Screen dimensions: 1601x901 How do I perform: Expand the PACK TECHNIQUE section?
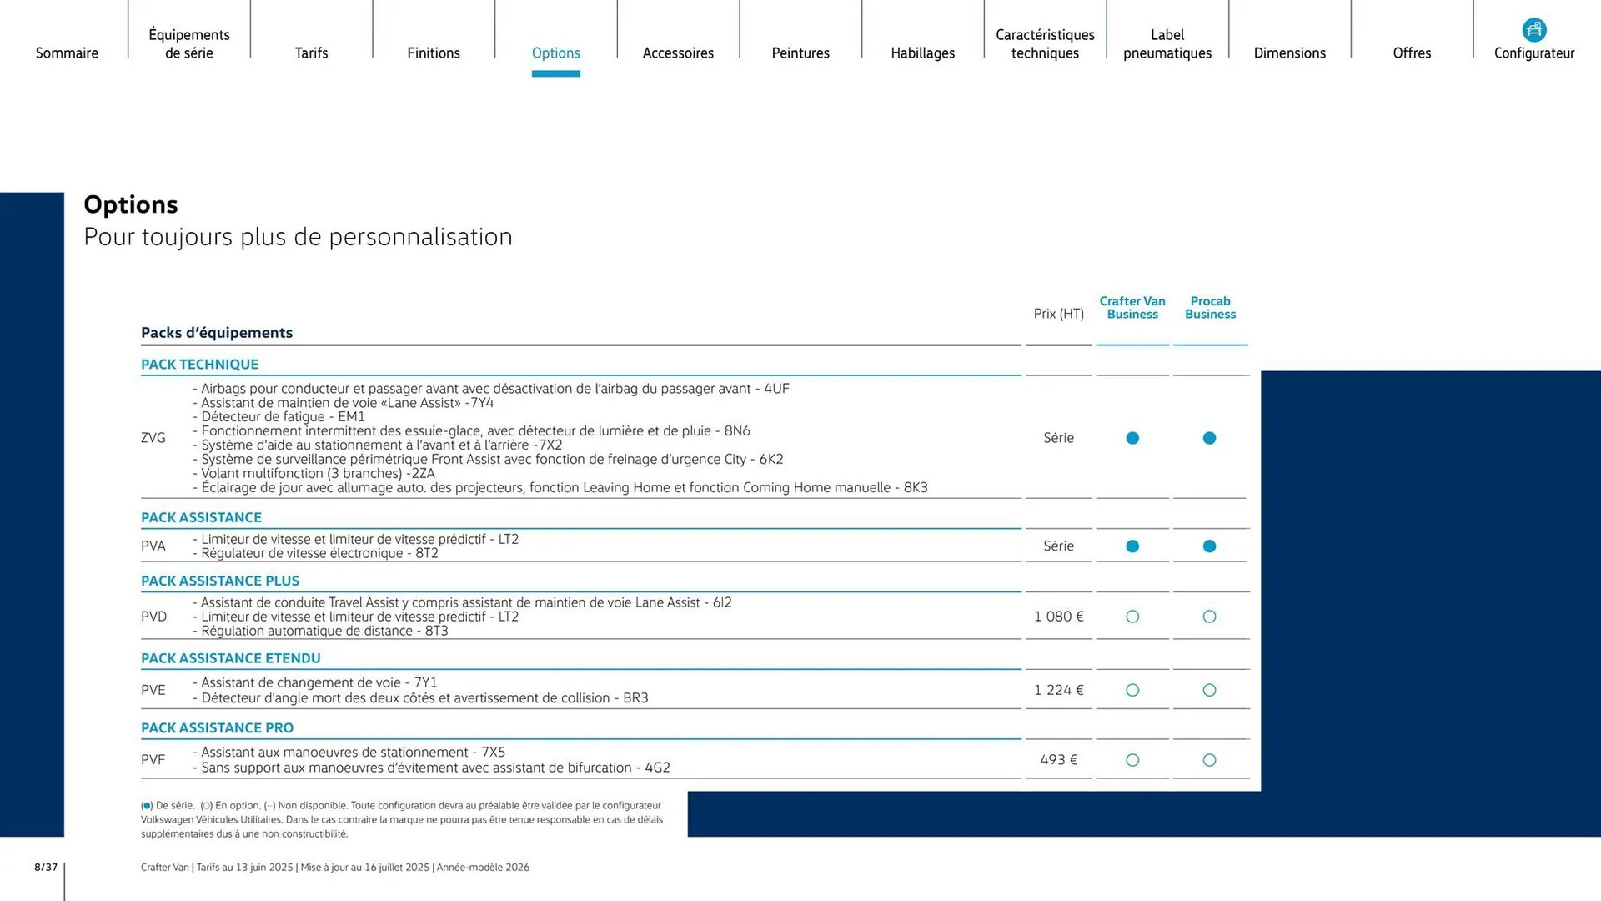199,364
